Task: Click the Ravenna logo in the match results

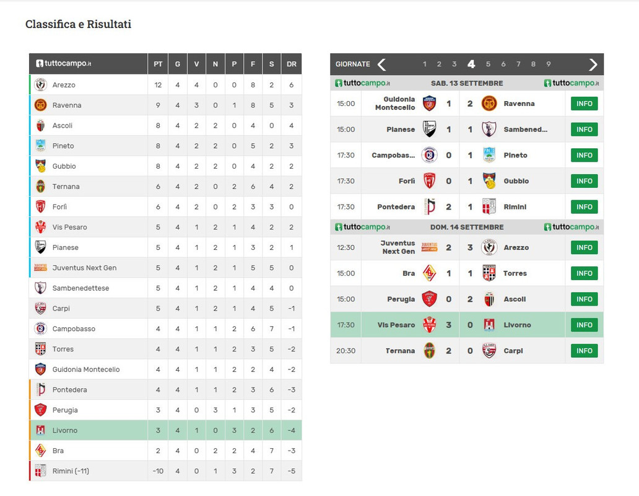Action: pyautogui.click(x=489, y=104)
